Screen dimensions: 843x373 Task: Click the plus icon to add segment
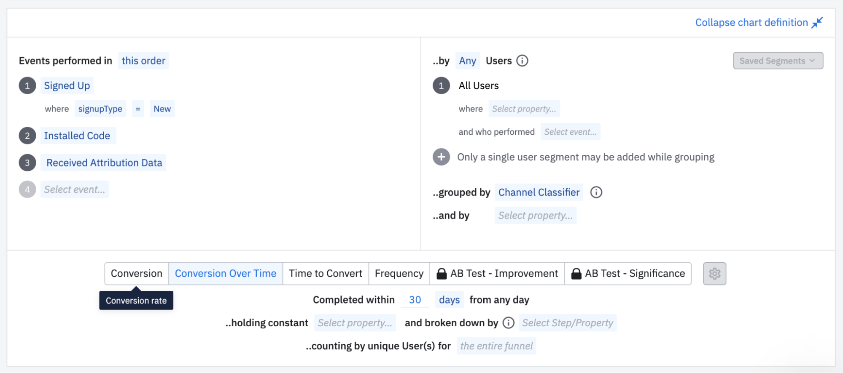pyautogui.click(x=441, y=157)
